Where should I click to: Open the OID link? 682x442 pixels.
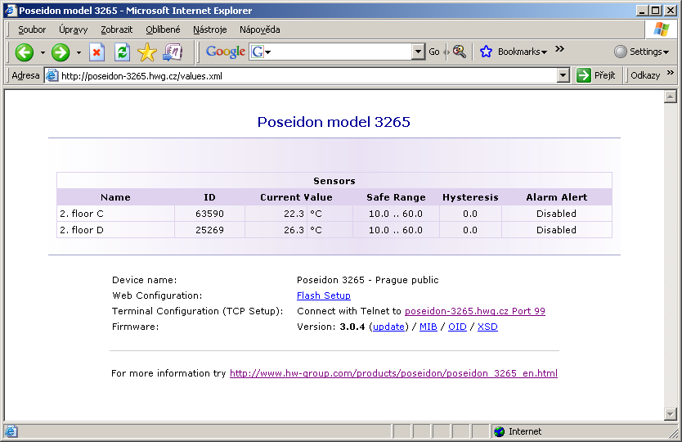click(457, 327)
